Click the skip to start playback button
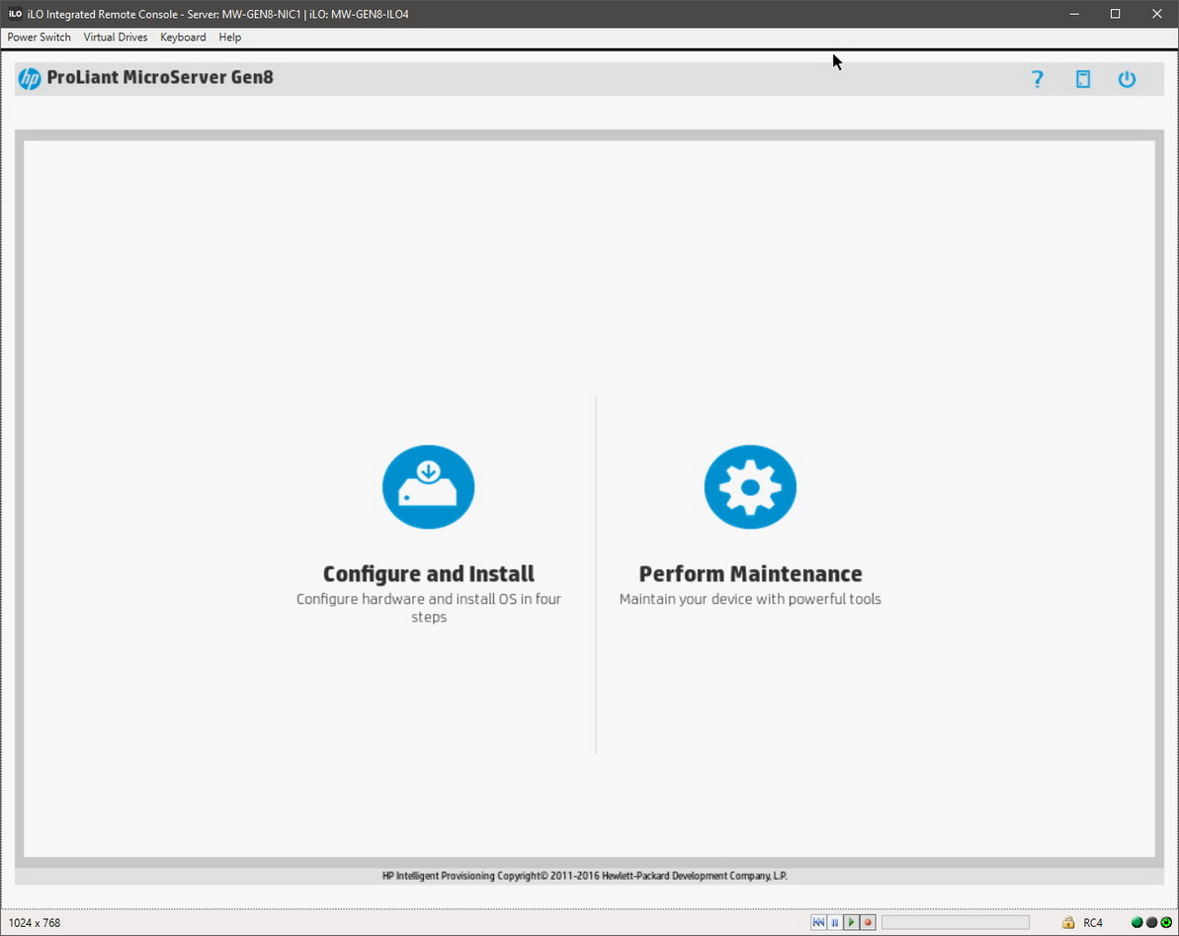 point(818,922)
